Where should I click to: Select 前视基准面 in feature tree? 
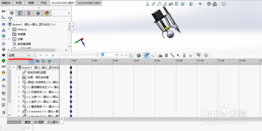click(24, 44)
